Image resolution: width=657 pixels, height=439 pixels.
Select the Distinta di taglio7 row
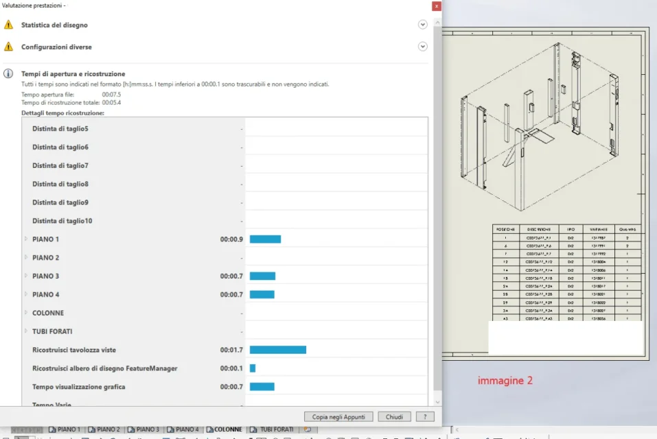coord(224,165)
